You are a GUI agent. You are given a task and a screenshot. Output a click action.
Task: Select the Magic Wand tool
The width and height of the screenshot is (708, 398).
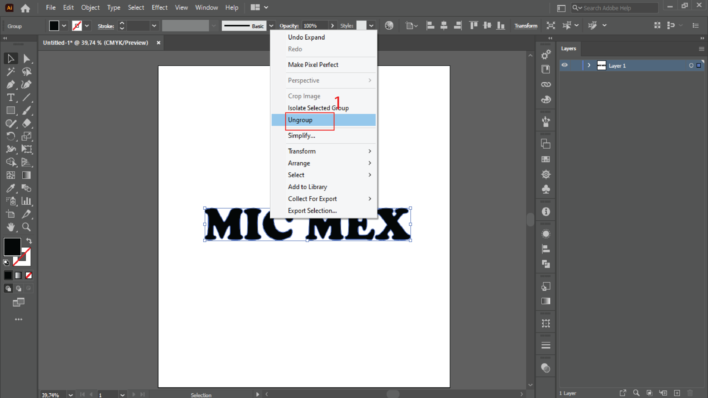tap(11, 72)
